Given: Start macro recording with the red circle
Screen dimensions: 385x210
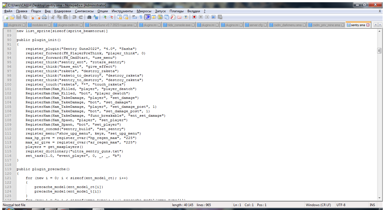Looking at the screenshot, I should 194,17.
